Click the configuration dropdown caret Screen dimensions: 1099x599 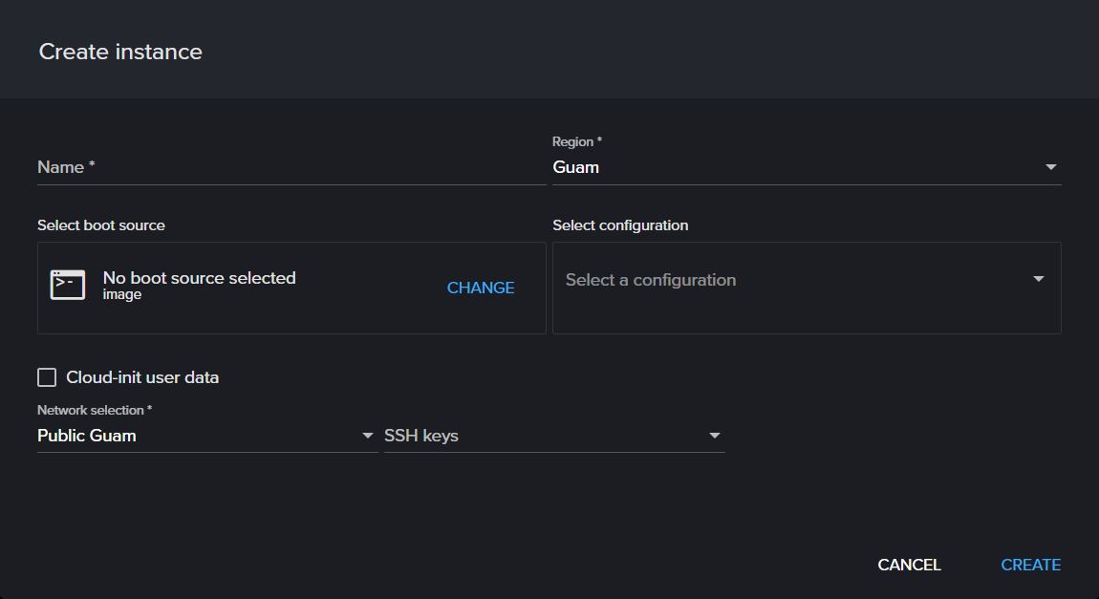pyautogui.click(x=1039, y=279)
